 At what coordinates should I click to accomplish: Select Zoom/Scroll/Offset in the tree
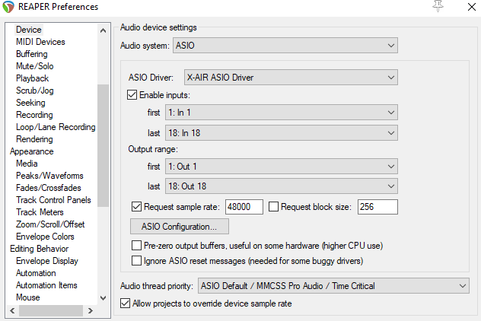click(x=50, y=224)
